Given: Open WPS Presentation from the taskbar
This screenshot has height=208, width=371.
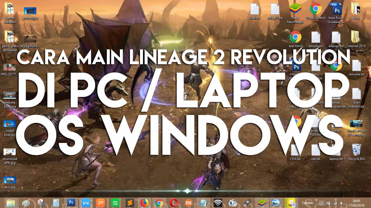Looking at the screenshot, I should 101,203.
